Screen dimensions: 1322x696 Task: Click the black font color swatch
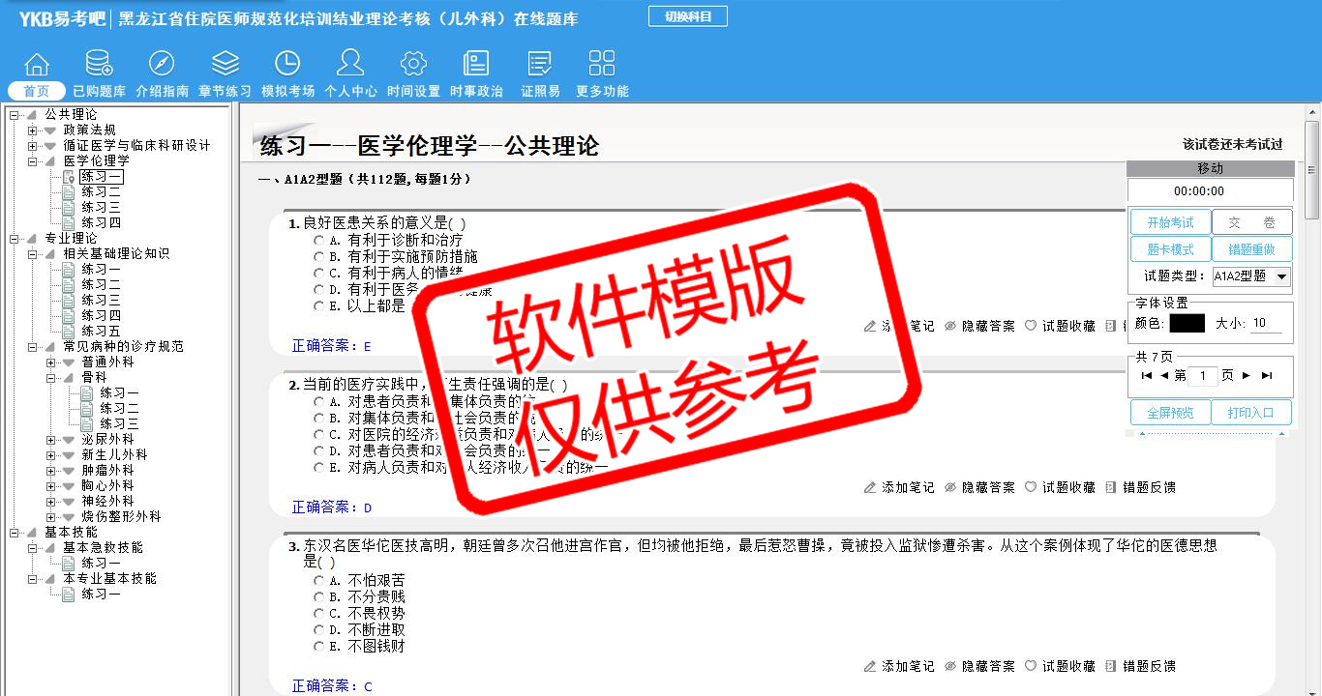point(1187,324)
